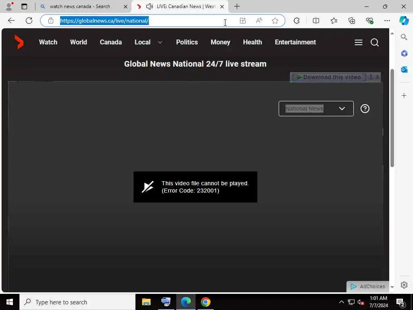Click the page vertical scrollbar thumb
The image size is (413, 310).
392,118
